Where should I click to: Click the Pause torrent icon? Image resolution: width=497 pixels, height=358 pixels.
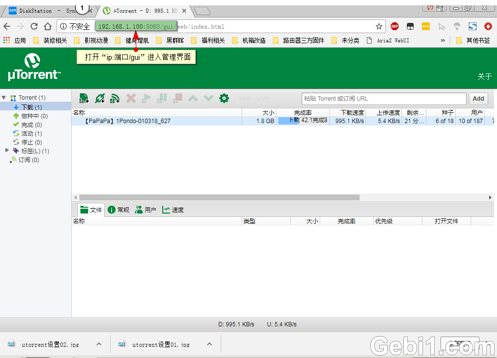click(x=162, y=98)
